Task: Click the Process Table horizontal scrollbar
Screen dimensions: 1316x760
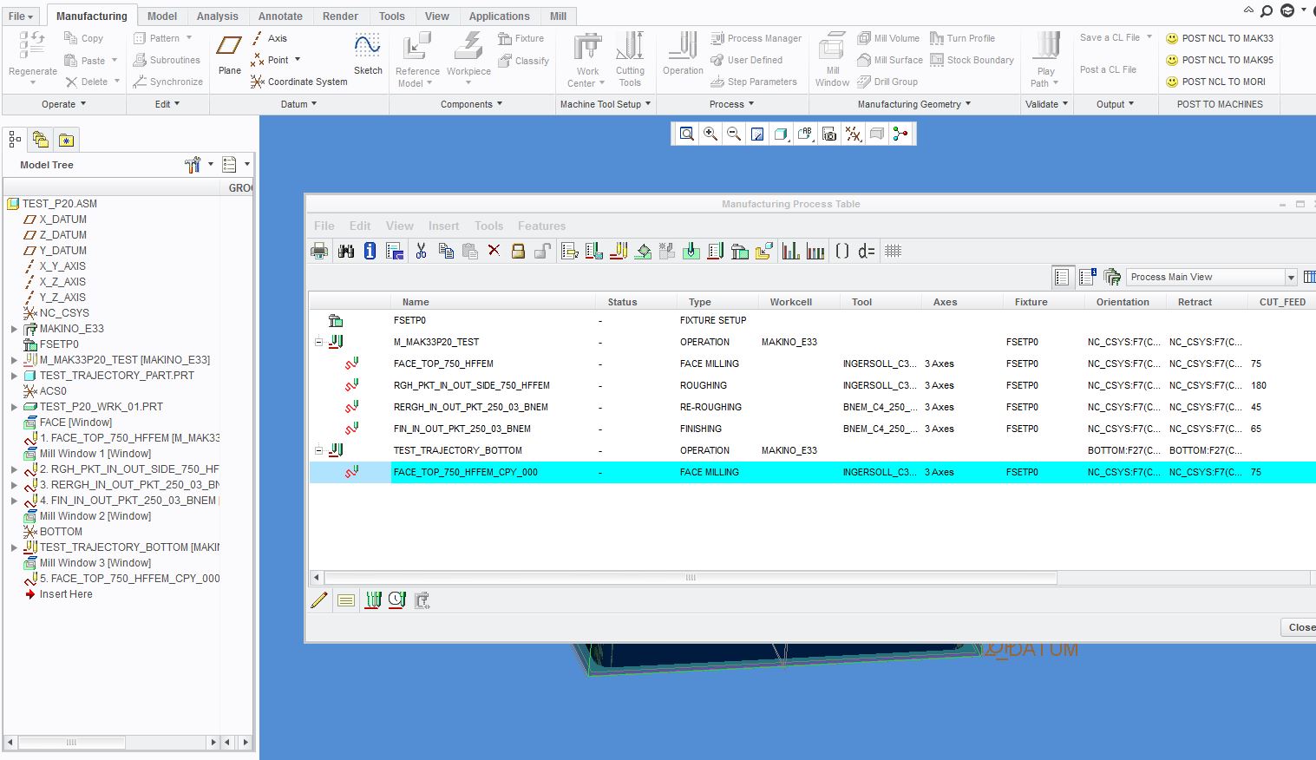Action: tap(691, 577)
